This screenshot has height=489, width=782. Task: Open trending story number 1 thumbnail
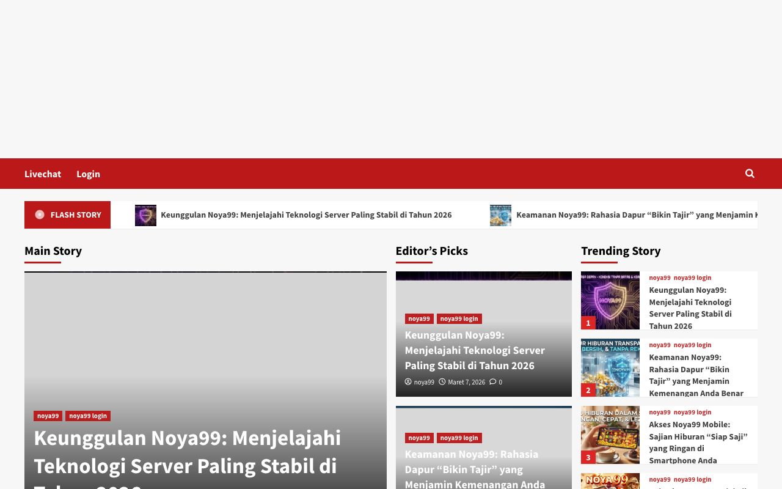click(610, 300)
